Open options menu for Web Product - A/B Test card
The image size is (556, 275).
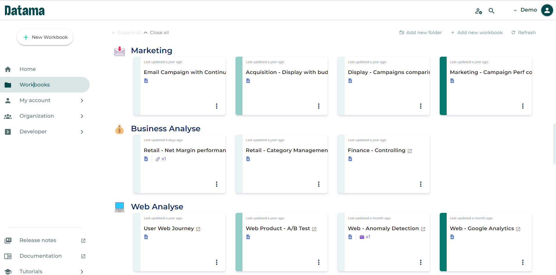tap(319, 262)
